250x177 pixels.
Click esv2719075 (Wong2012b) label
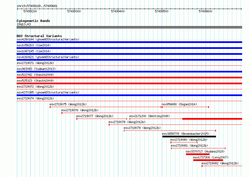(68, 104)
